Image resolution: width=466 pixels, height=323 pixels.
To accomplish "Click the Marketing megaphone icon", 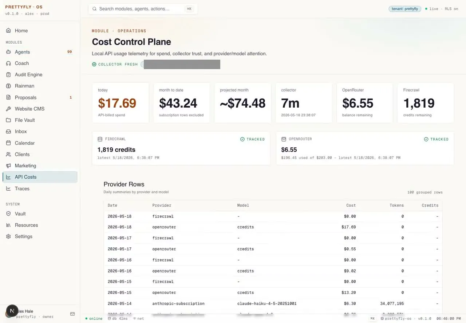I will click(x=8, y=166).
